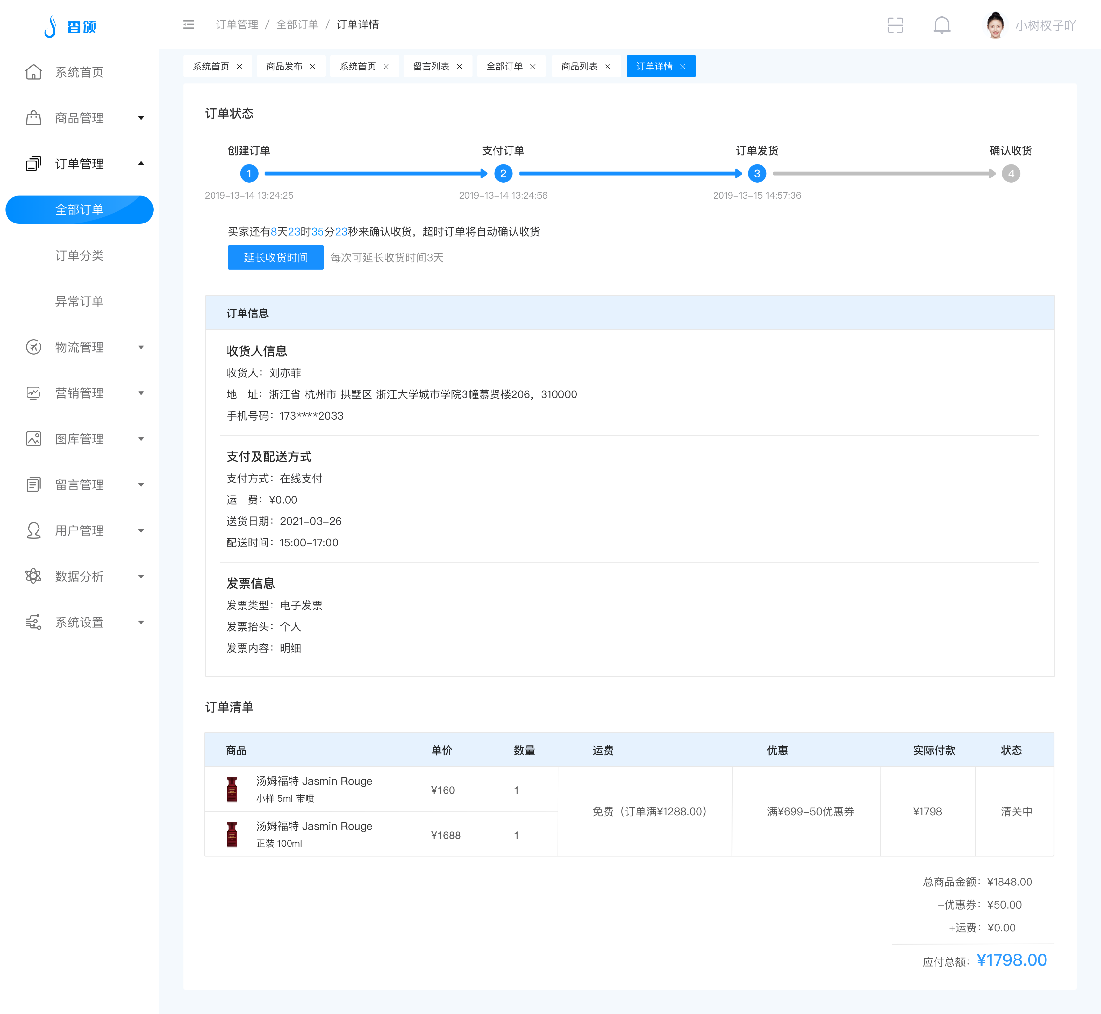The height and width of the screenshot is (1014, 1101).
Task: Click the hamburger menu icon beside breadcrumbs
Action: 189,25
